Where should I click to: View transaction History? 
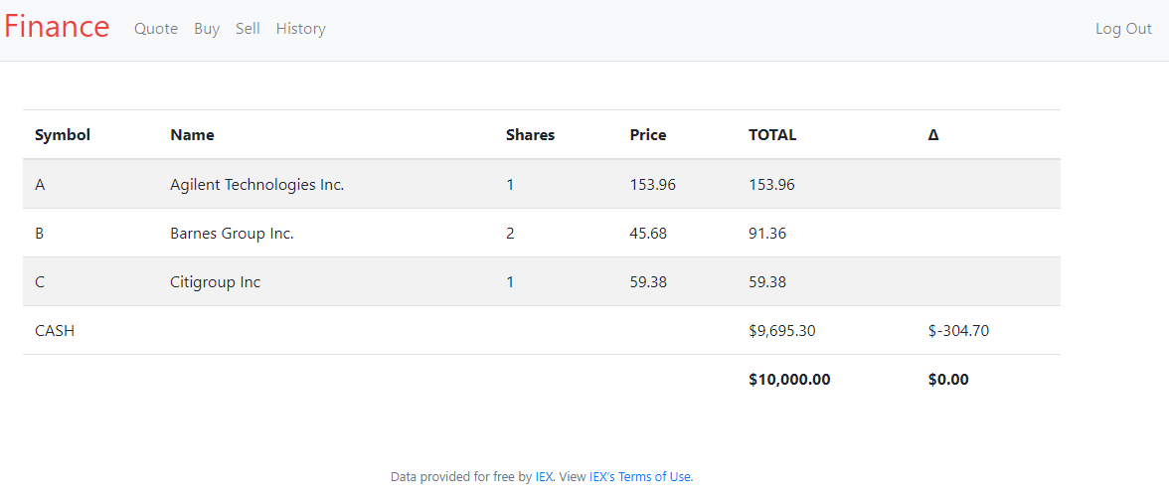(x=300, y=29)
